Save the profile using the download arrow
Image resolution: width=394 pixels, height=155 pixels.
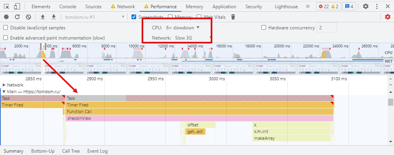[x=53, y=17]
